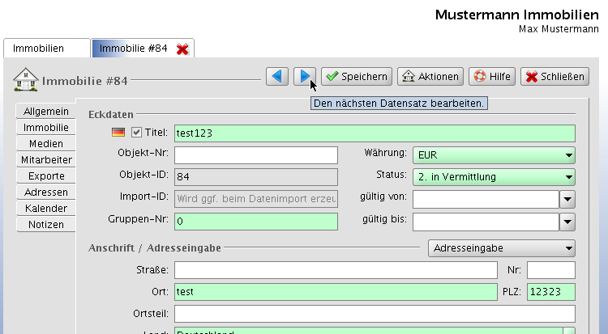Open Hilfe help button
This screenshot has height=334, width=608.
click(x=491, y=77)
